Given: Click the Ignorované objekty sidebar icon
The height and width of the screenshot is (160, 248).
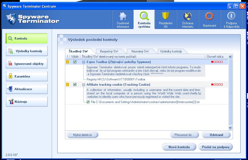Looking at the screenshot, I should [10, 64].
